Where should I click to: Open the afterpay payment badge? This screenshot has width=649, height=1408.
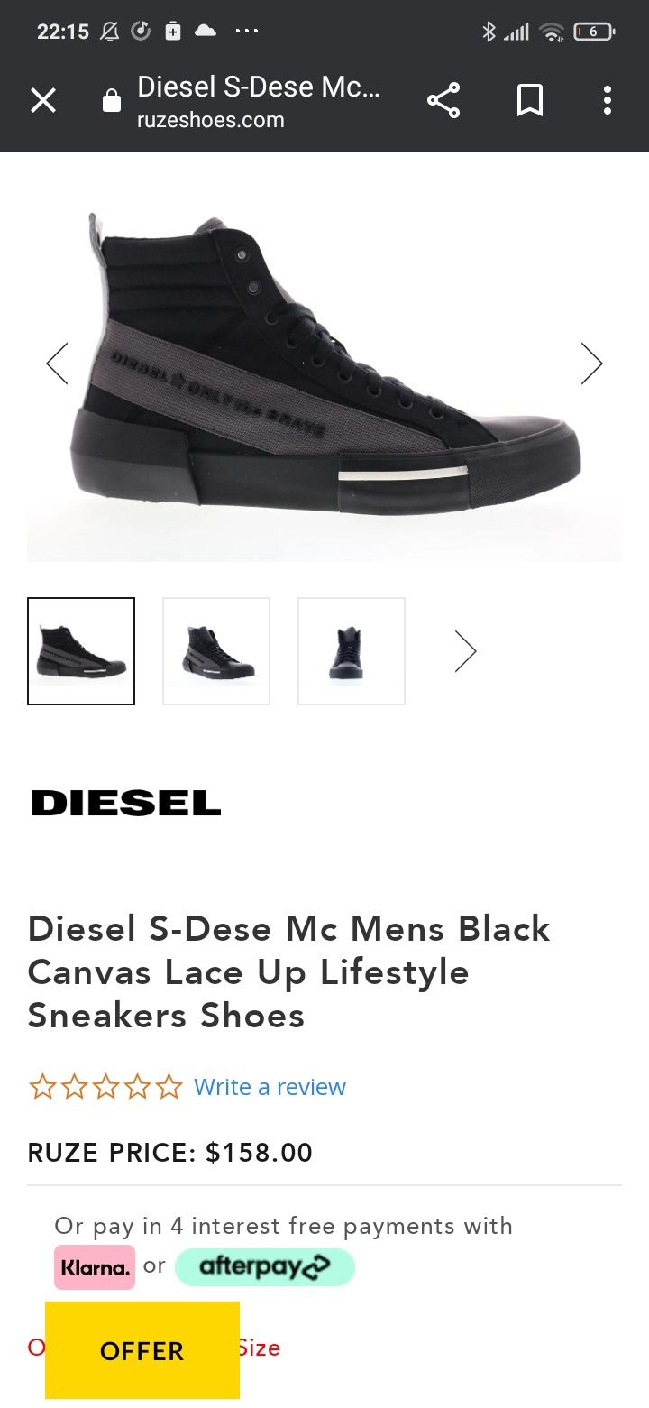point(265,1267)
